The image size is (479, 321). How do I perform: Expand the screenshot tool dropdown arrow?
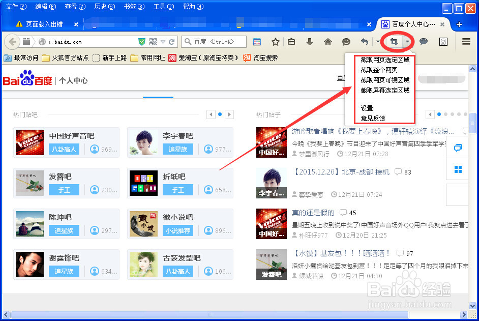pos(407,42)
